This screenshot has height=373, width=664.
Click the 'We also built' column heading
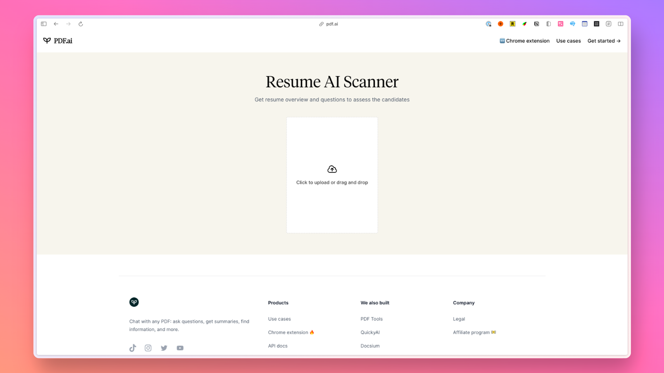pos(375,303)
